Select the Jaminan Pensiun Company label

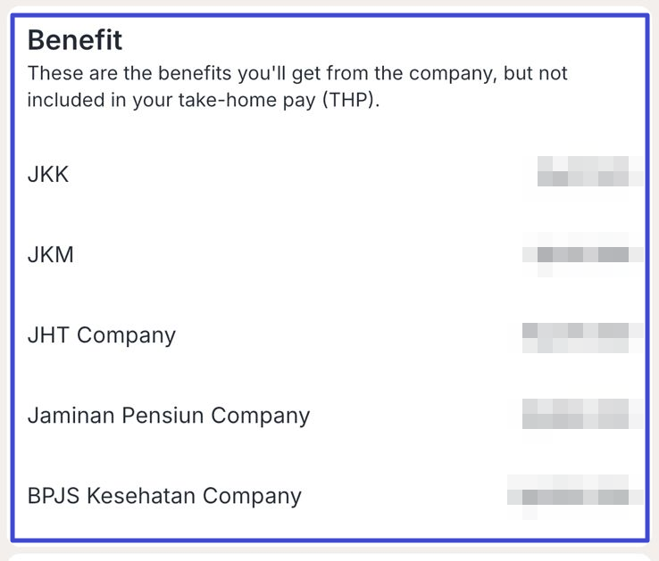tap(169, 416)
